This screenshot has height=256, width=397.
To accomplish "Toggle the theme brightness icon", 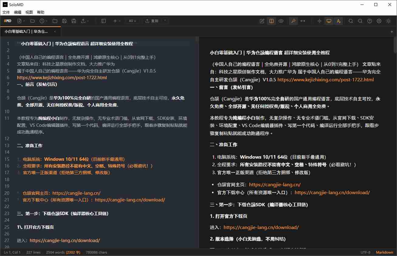I will click(388, 21).
